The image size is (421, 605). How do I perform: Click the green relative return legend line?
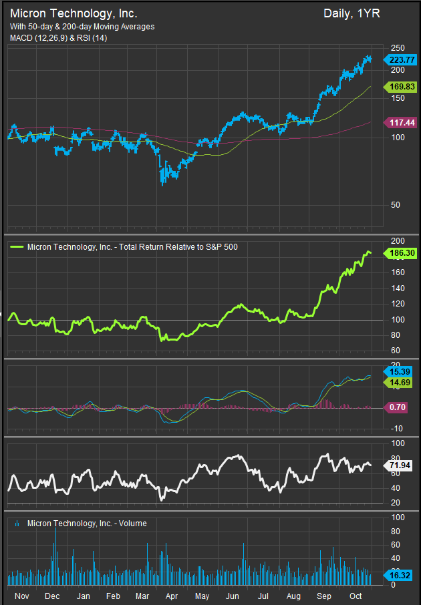point(17,246)
